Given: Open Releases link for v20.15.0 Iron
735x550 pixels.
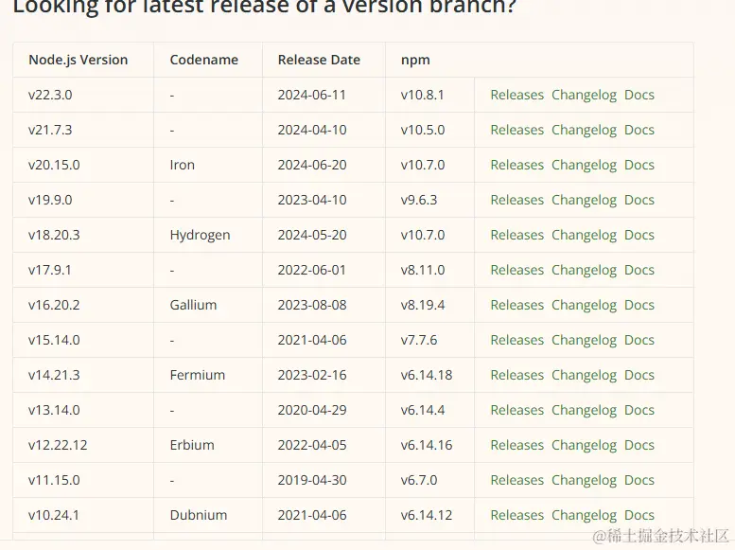Looking at the screenshot, I should (517, 165).
